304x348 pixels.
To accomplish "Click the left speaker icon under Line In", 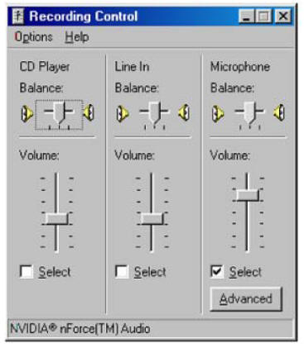I will click(x=123, y=113).
